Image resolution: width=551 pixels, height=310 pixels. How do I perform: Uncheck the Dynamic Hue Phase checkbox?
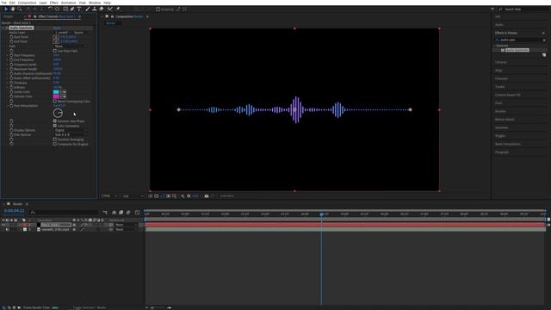(55, 121)
